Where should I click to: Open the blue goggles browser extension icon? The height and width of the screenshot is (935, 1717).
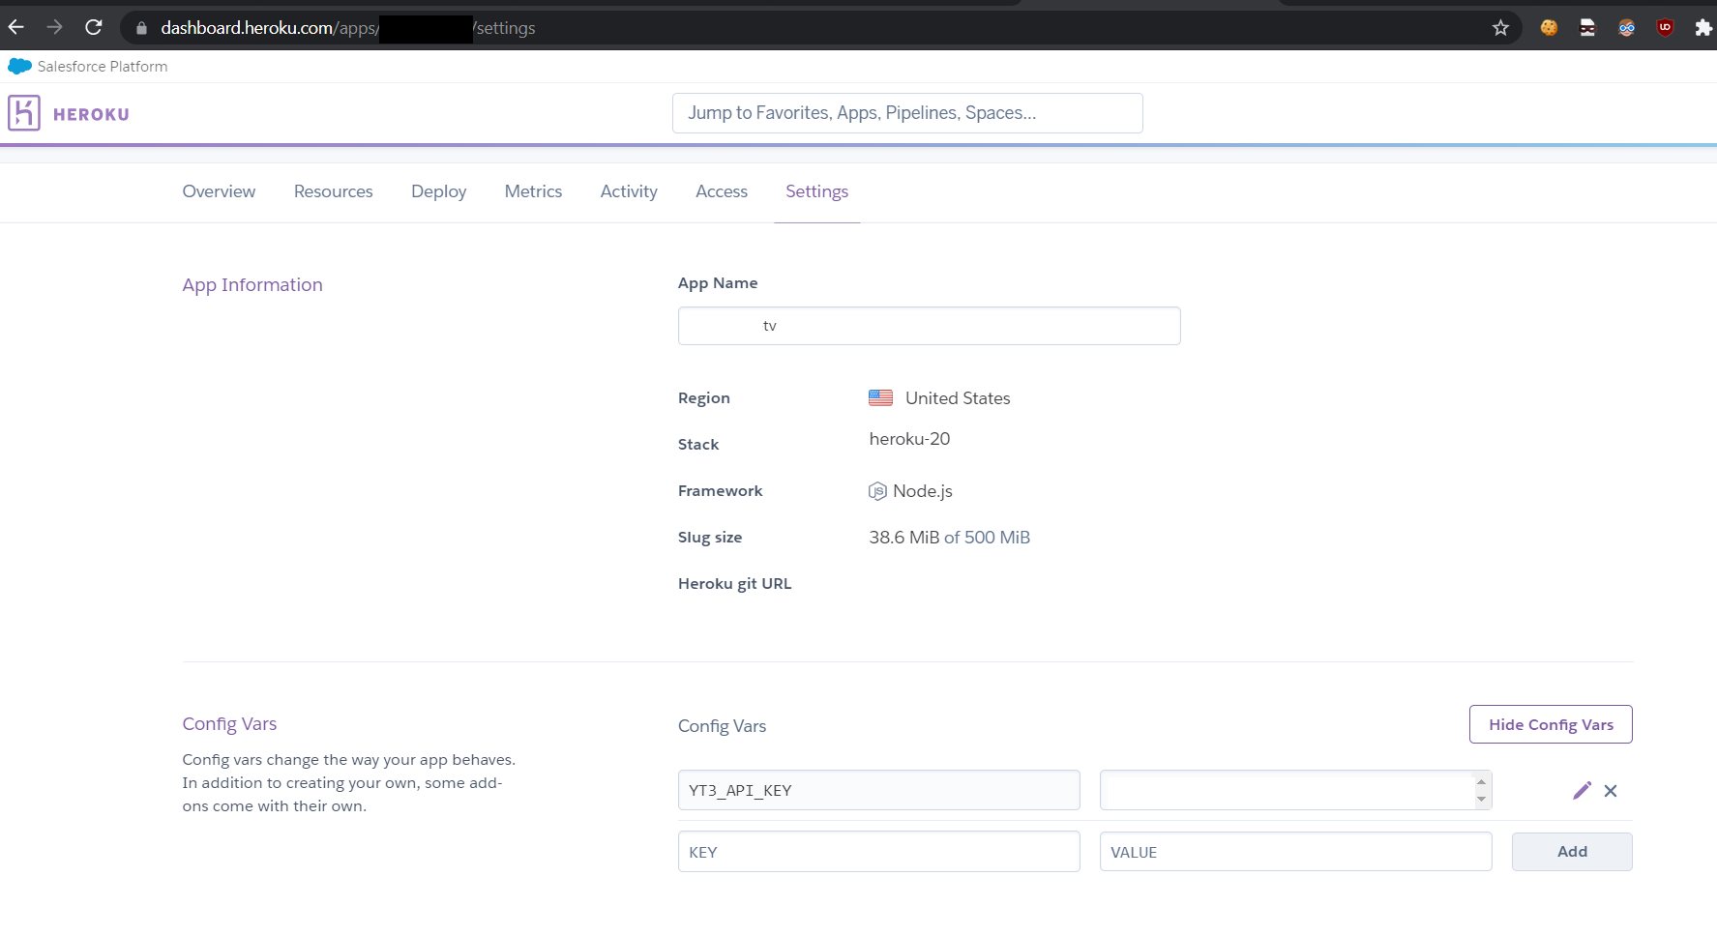click(x=1626, y=28)
